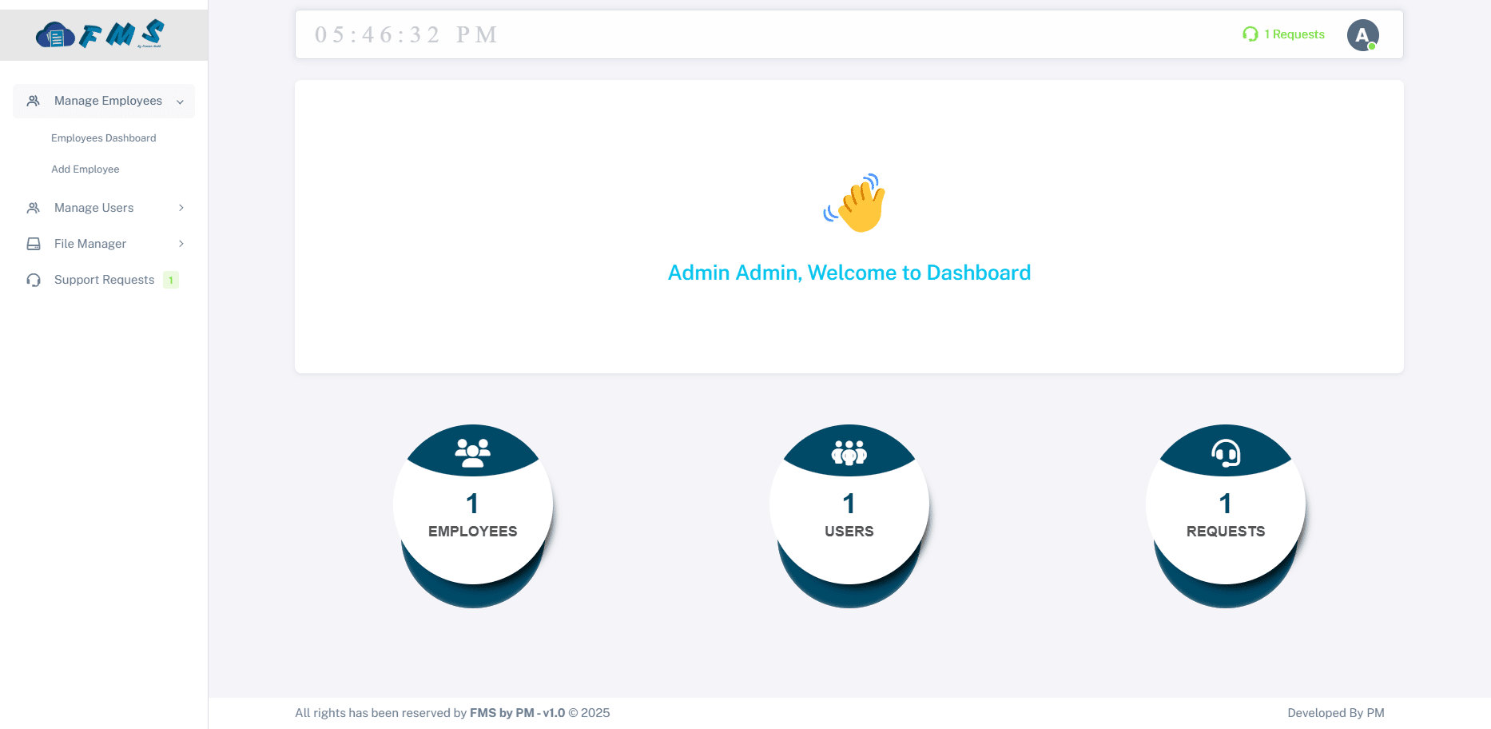Click the green headset icon in header

pyautogui.click(x=1250, y=34)
